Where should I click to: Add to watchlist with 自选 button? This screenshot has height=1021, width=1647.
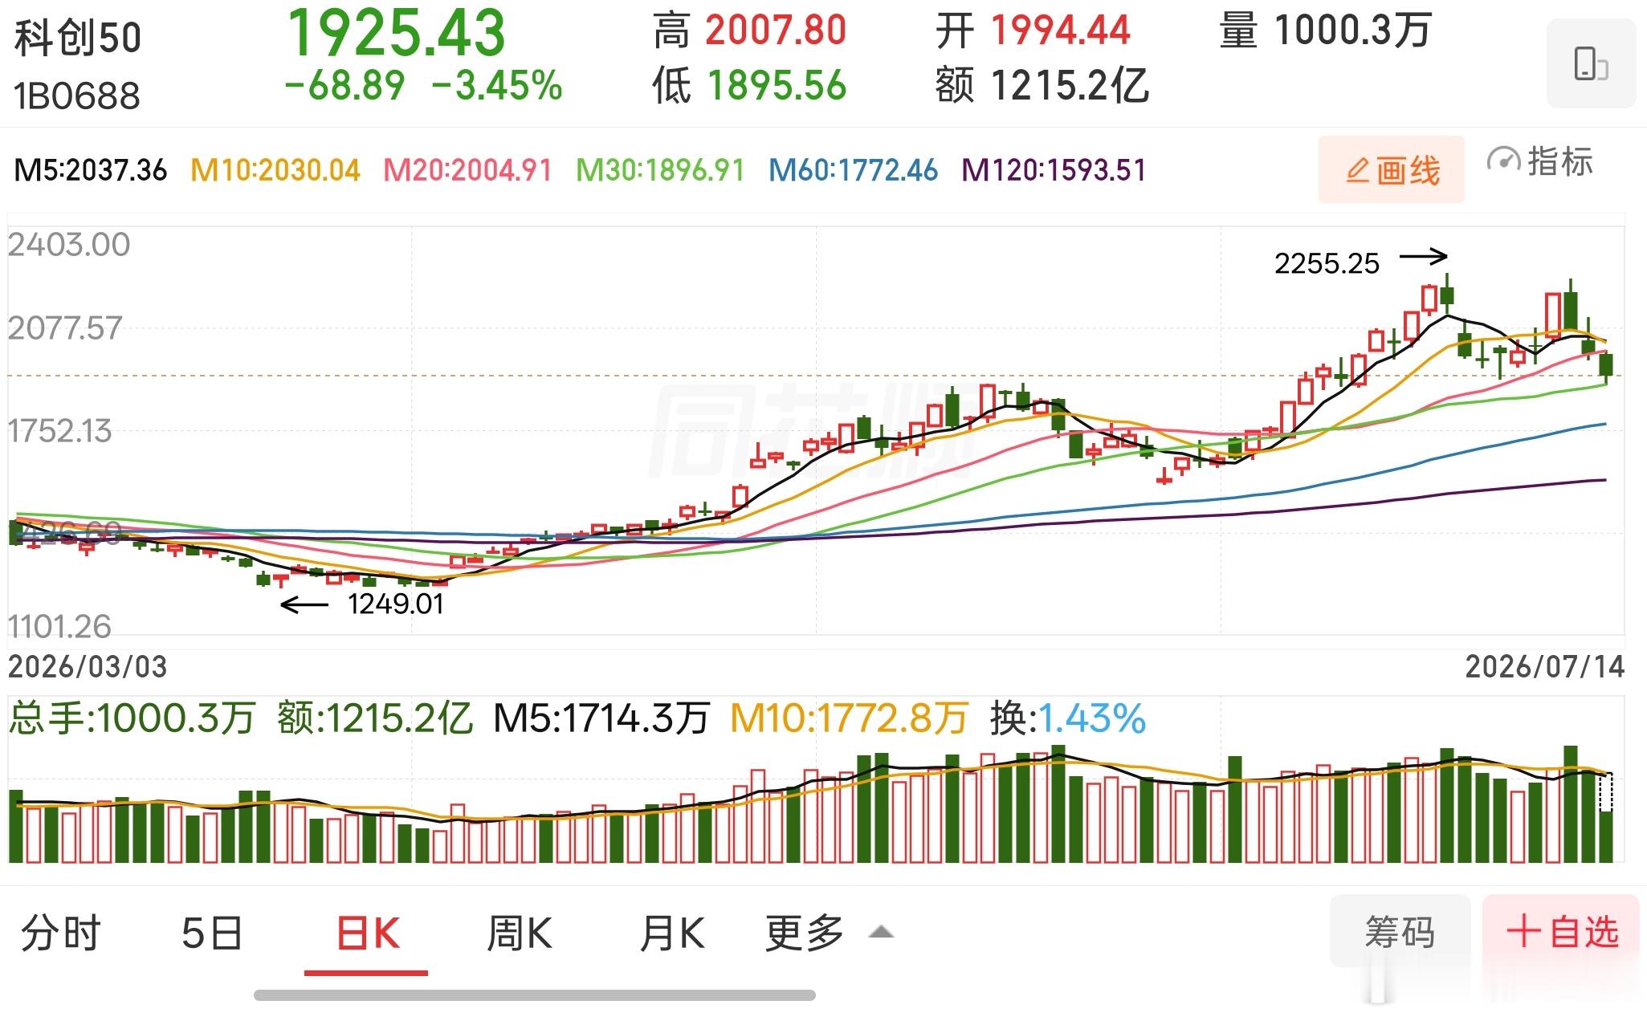coord(1560,931)
